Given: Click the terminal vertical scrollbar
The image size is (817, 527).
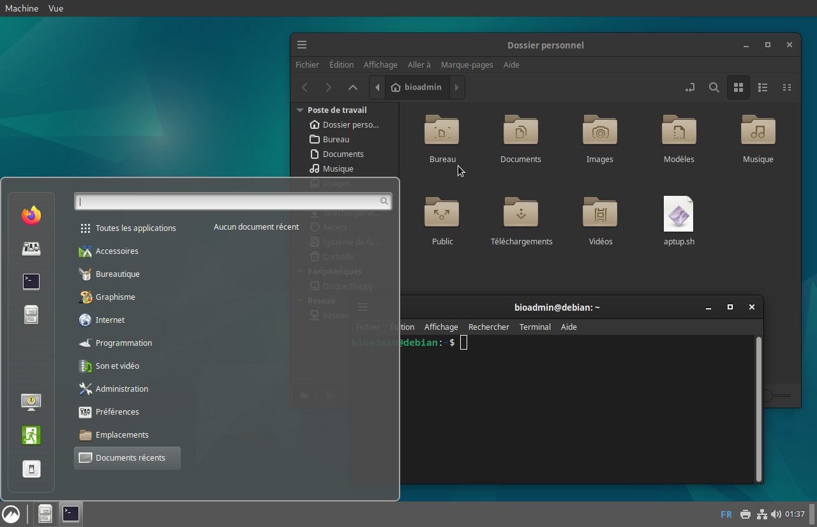Looking at the screenshot, I should [x=758, y=408].
